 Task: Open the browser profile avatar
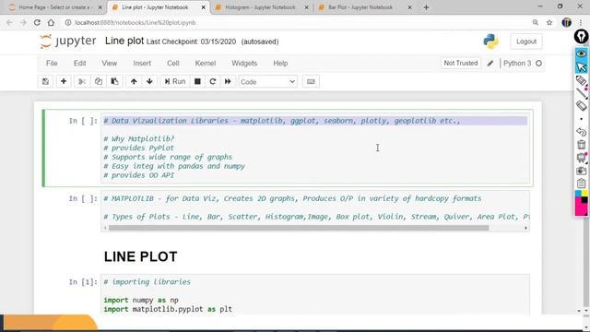pyautogui.click(x=567, y=22)
